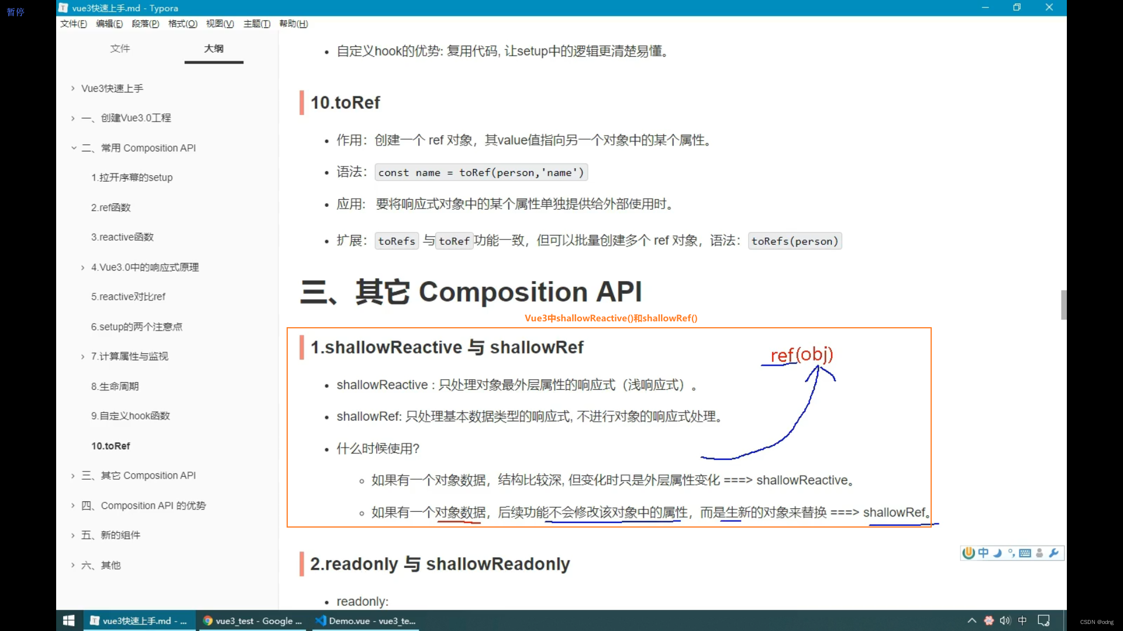The width and height of the screenshot is (1123, 631).
Task: Toggle Chinese/English punctuation mode
Action: (x=1011, y=553)
